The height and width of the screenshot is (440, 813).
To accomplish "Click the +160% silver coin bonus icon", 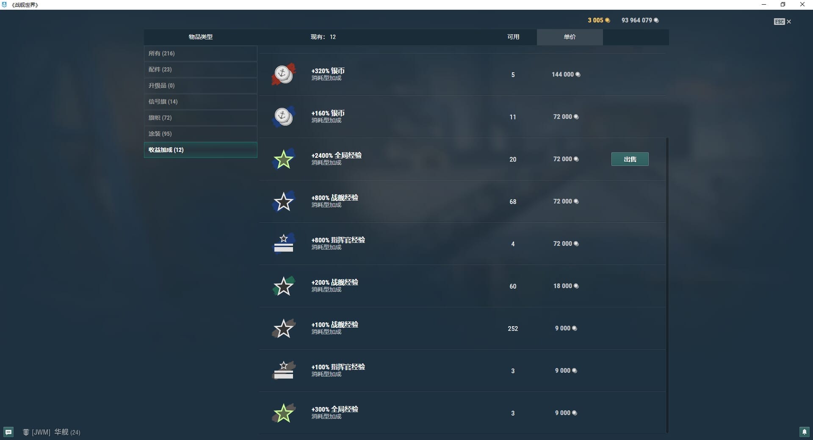I will (283, 117).
